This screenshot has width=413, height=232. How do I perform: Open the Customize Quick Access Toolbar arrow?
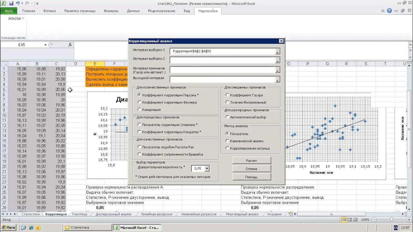(37, 4)
